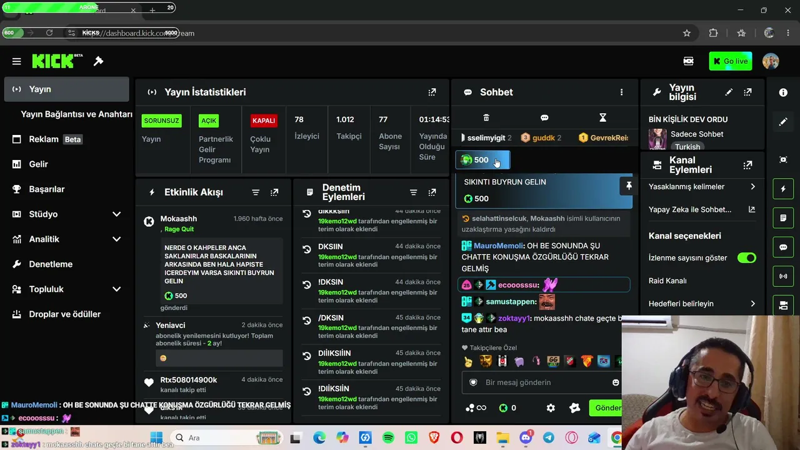The image size is (800, 450).
Task: Edit stream info with the Yayın bilgisi pencil
Action: [x=729, y=92]
